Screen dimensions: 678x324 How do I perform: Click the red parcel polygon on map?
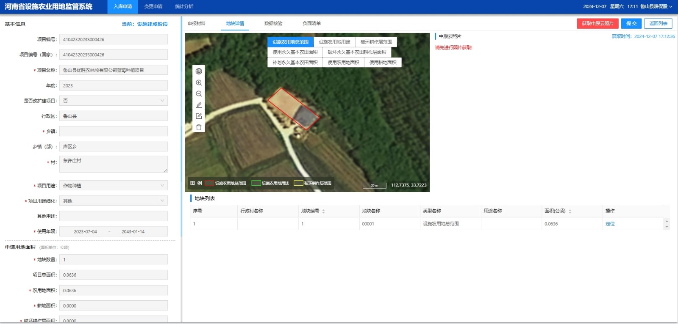293,108
